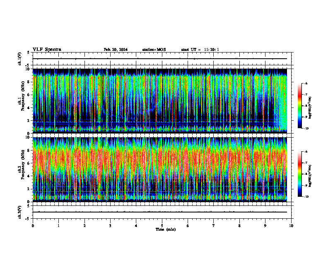This screenshot has height=253, width=328.
Task: Click time axis tick label "1"
Action: point(59,226)
